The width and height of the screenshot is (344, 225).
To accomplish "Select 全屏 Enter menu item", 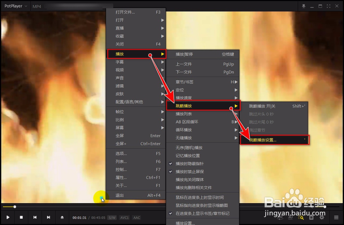I will tap(136, 136).
